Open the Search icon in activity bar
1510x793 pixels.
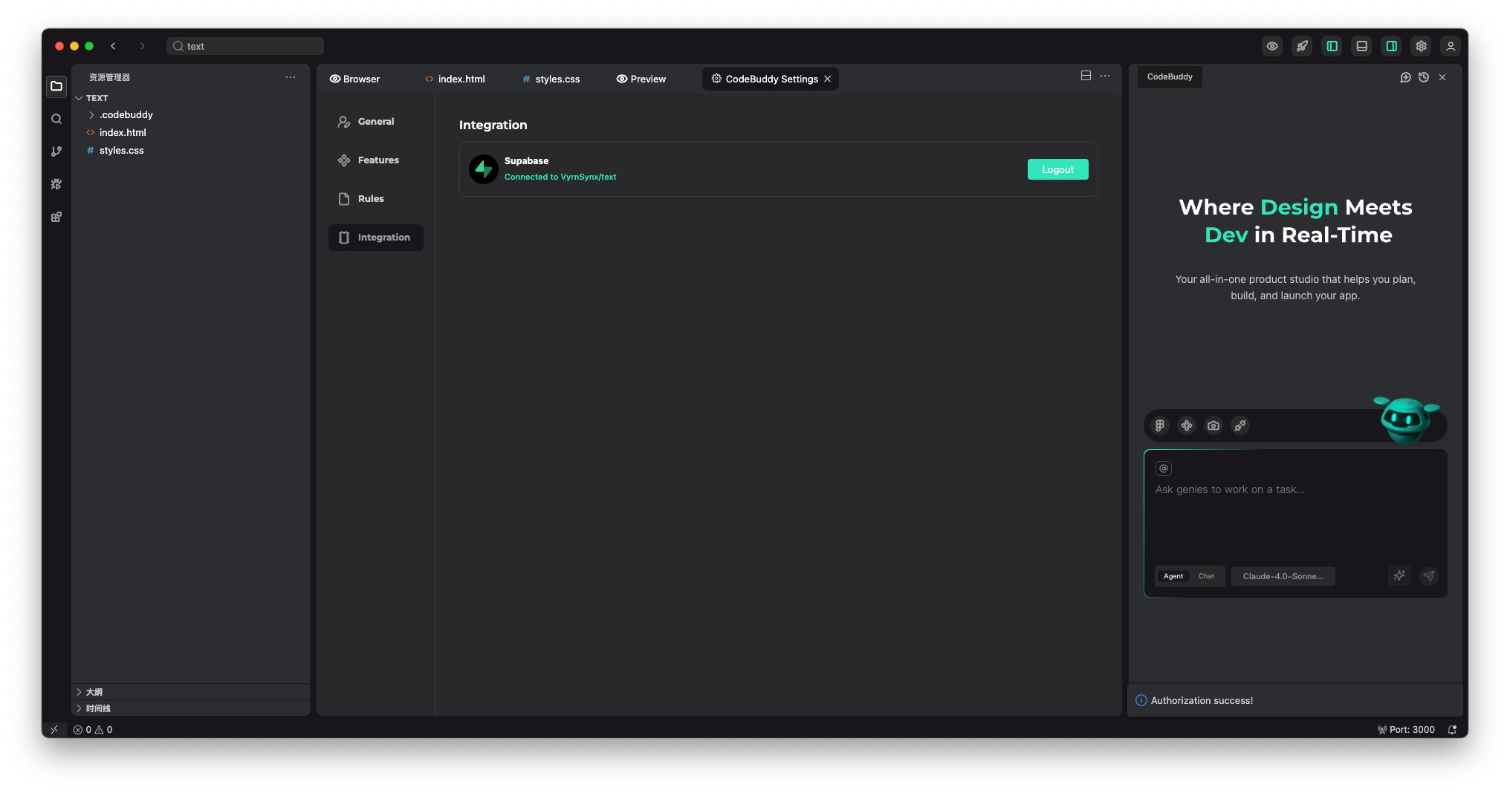click(56, 119)
